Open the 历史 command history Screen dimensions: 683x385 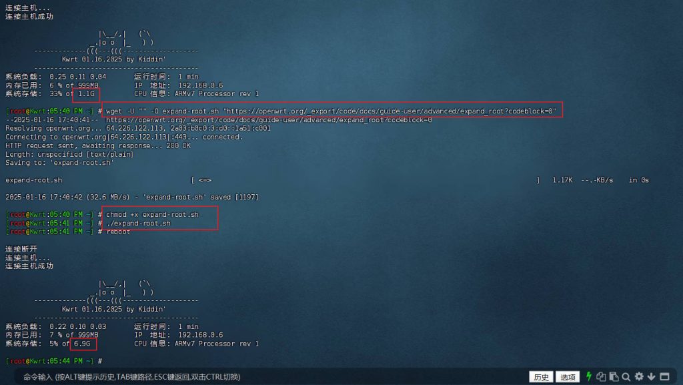541,377
